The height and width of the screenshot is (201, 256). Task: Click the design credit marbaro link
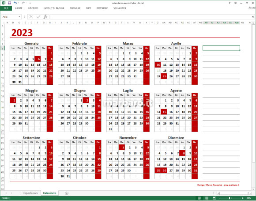click(218, 185)
